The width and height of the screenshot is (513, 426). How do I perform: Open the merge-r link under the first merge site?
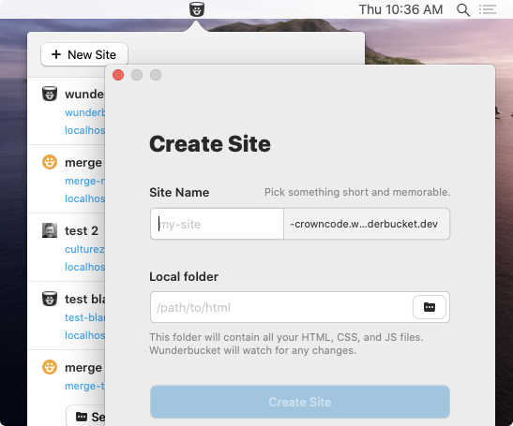tap(84, 181)
